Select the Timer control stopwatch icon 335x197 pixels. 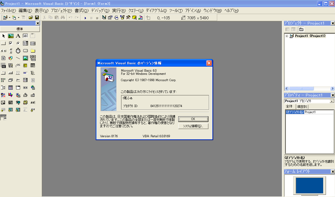tap(18, 51)
